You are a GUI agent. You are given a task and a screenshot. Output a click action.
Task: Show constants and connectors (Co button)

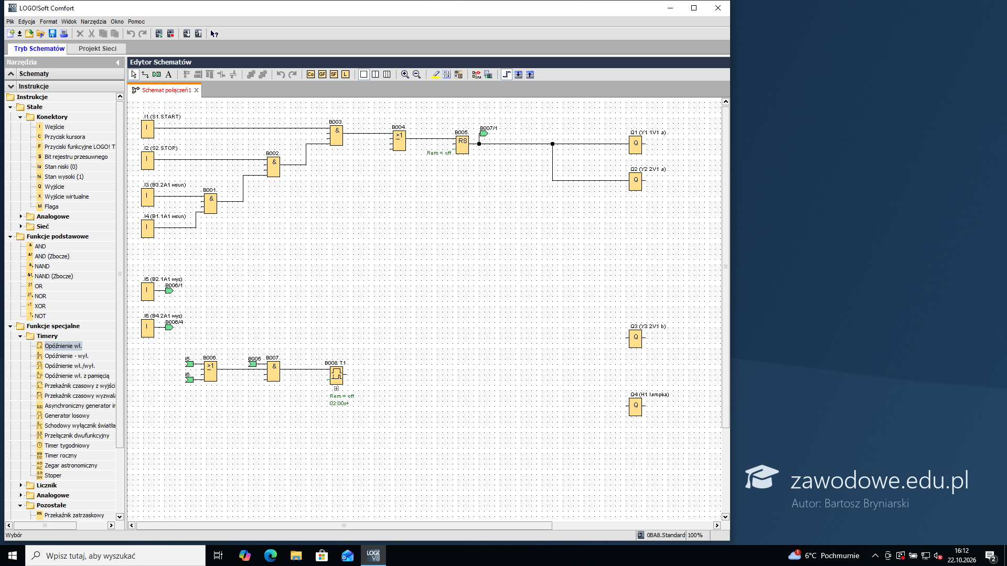310,74
